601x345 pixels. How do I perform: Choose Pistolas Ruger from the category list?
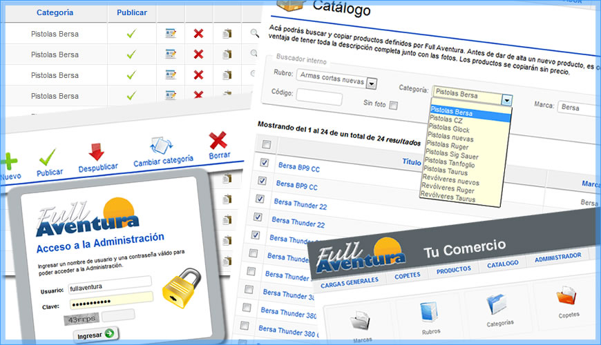(448, 145)
